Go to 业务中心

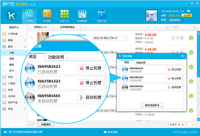[x=64, y=16]
